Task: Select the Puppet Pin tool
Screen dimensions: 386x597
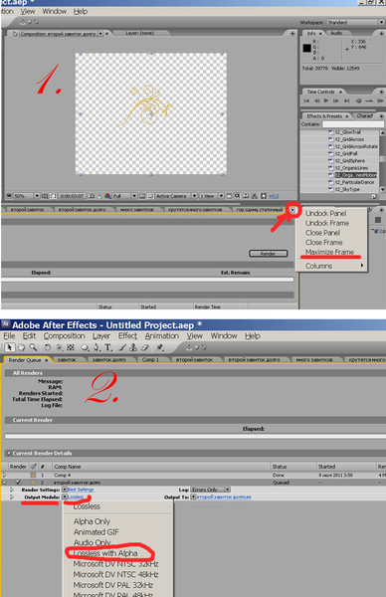Action: [x=160, y=347]
